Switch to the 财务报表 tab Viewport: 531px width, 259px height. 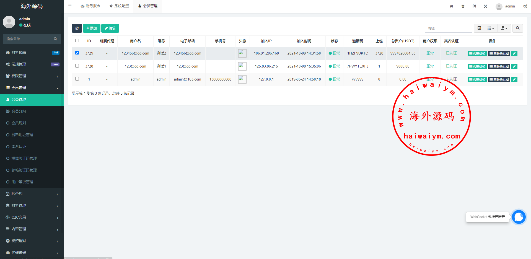(x=90, y=6)
